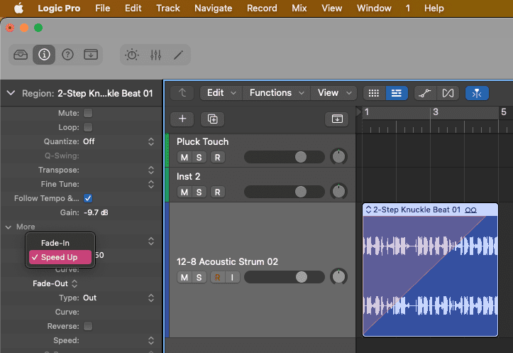Open Smart Controls dial icon
Viewport: 513px width, 353px height.
point(132,55)
